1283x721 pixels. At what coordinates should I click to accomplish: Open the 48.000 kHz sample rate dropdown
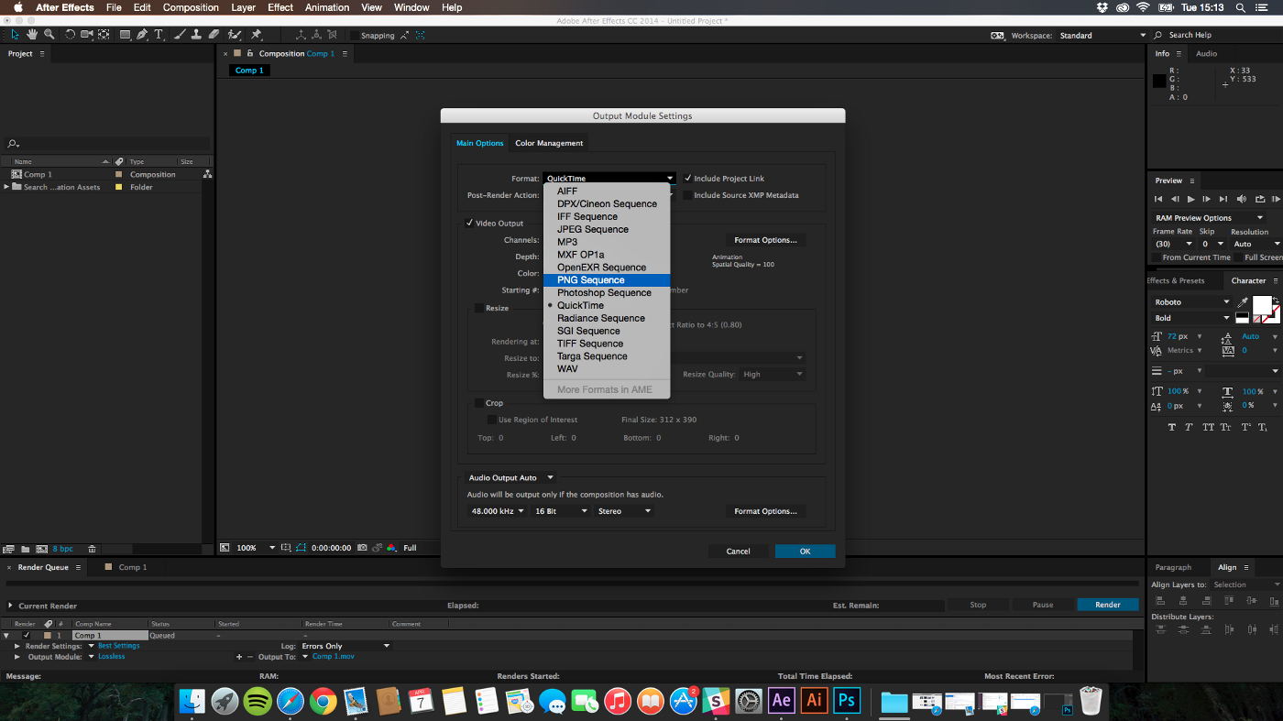click(x=498, y=511)
